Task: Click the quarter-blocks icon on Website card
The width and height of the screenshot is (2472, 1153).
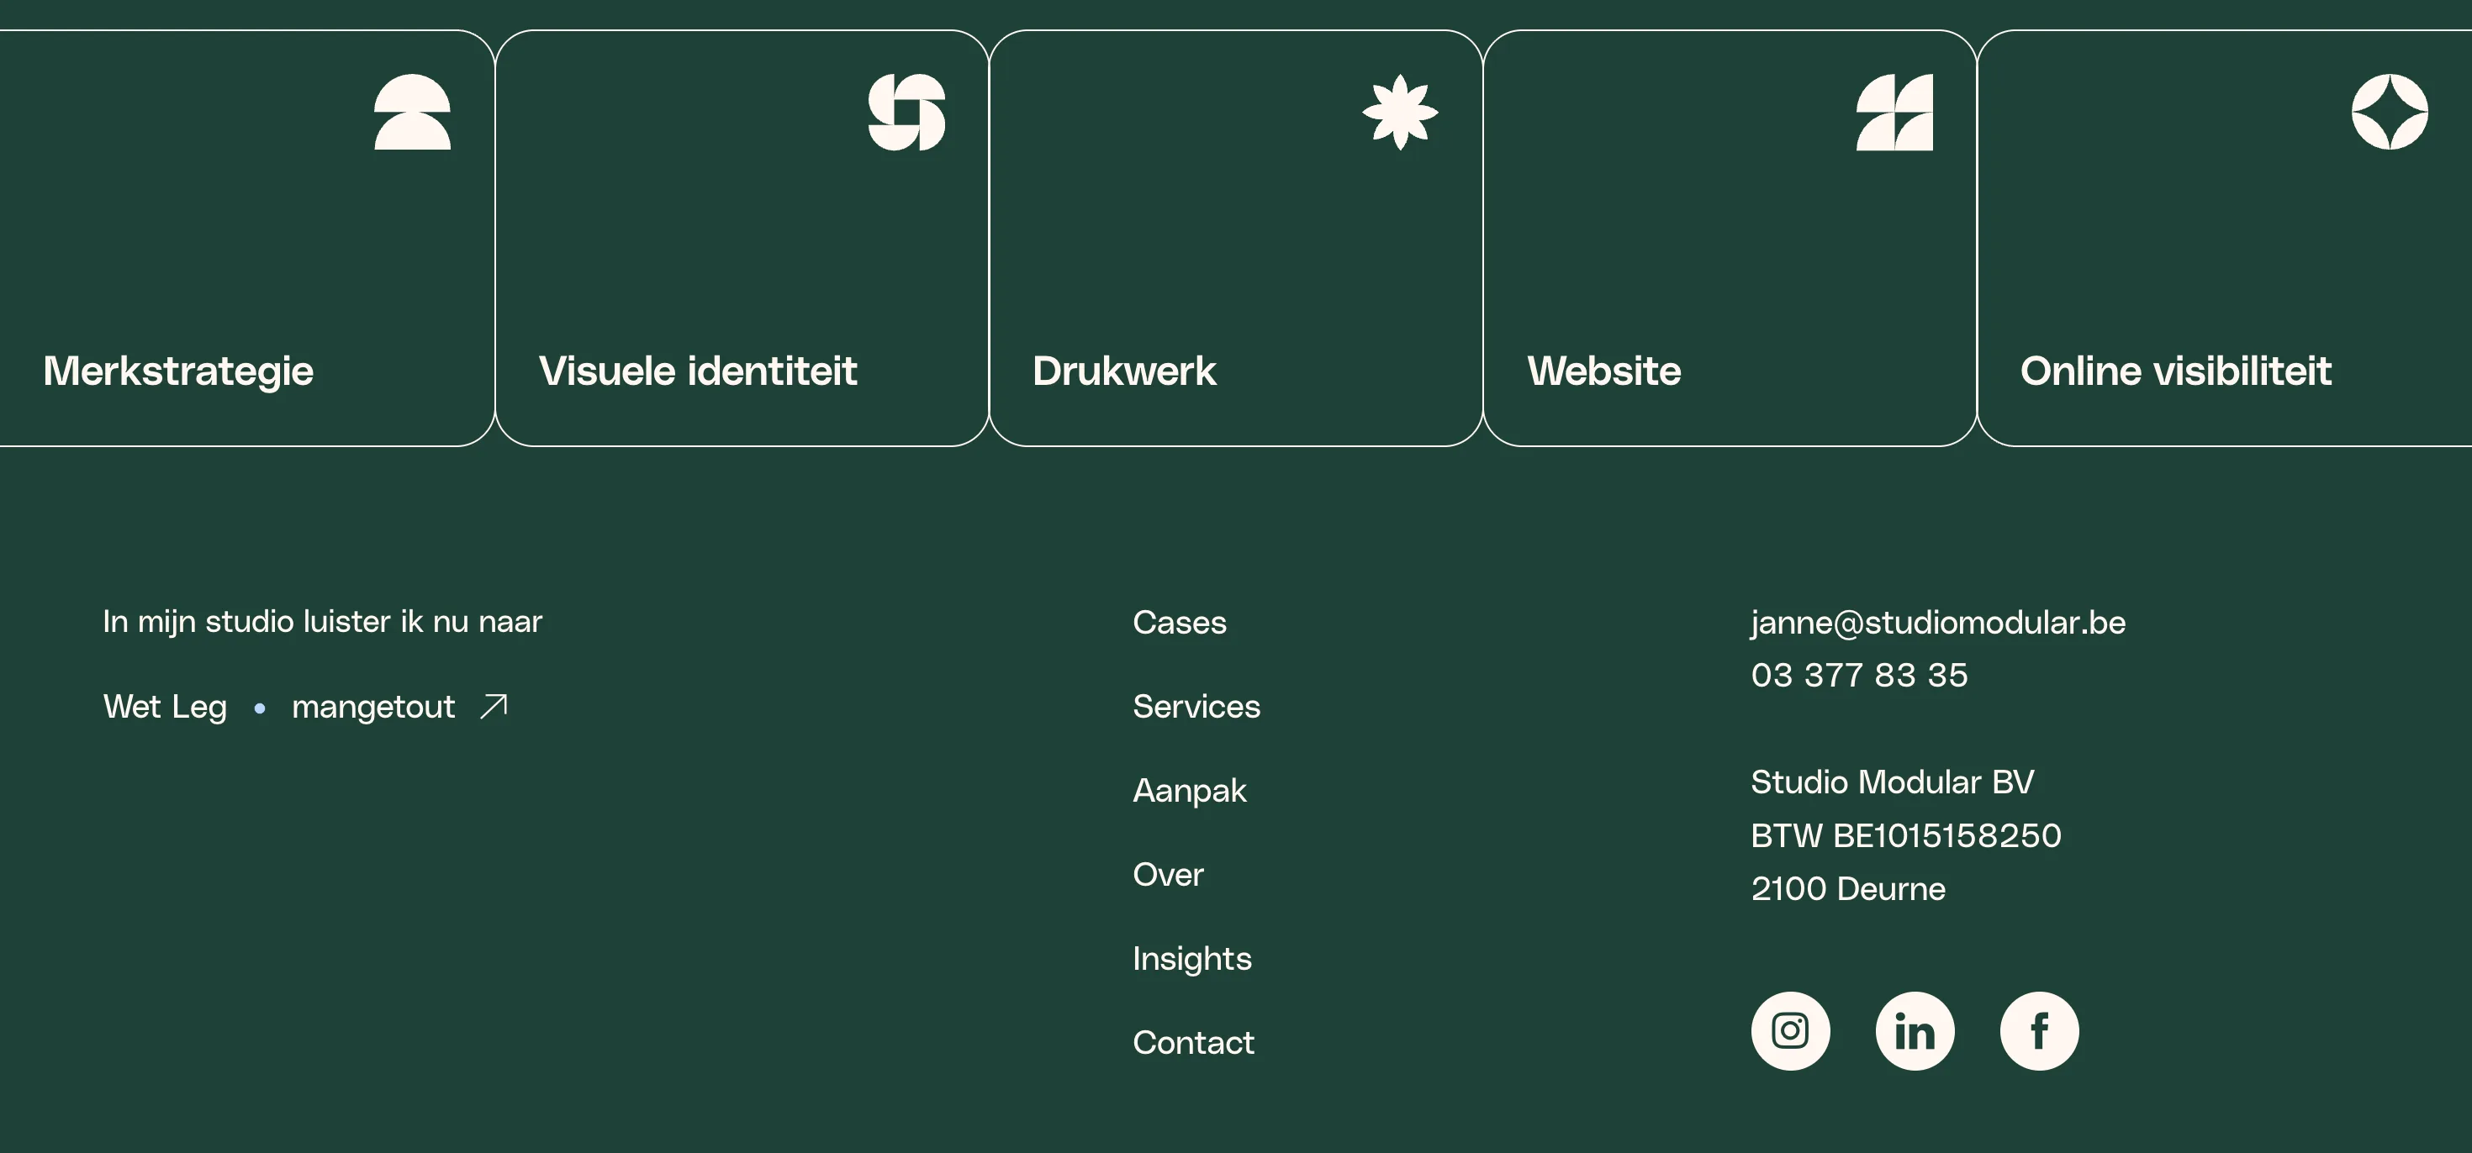Action: (1894, 113)
